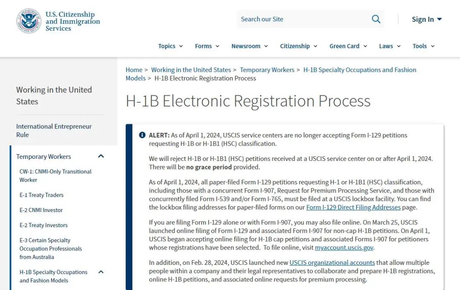Click the bold 'no grace period' text
460x290 pixels.
pos(209,167)
